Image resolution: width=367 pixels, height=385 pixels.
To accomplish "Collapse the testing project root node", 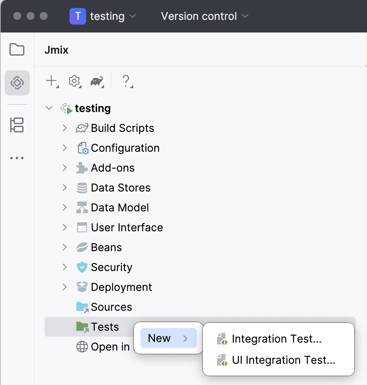I will coord(49,108).
